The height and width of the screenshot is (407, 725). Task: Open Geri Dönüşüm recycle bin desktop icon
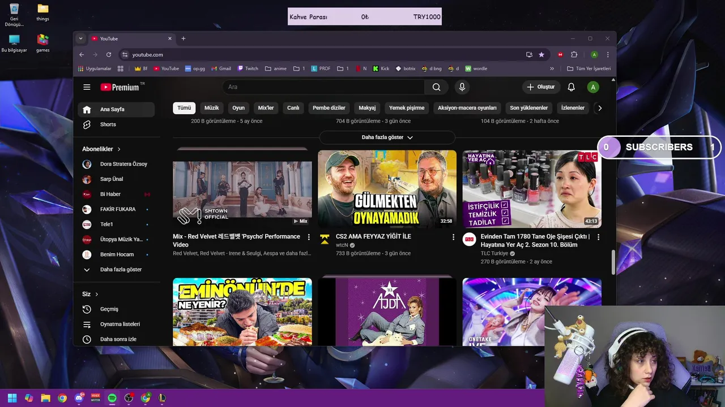14,15
